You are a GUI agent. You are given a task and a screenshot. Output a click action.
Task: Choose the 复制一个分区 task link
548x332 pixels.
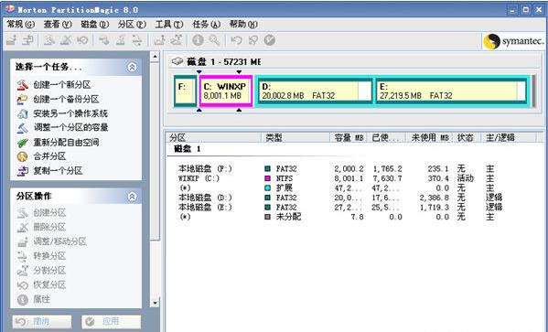click(58, 171)
